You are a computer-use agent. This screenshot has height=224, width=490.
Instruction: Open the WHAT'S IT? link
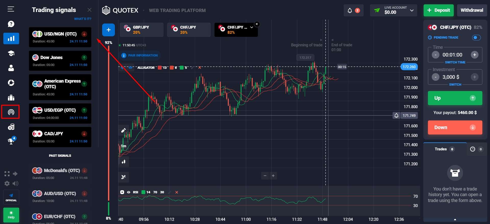(x=82, y=19)
